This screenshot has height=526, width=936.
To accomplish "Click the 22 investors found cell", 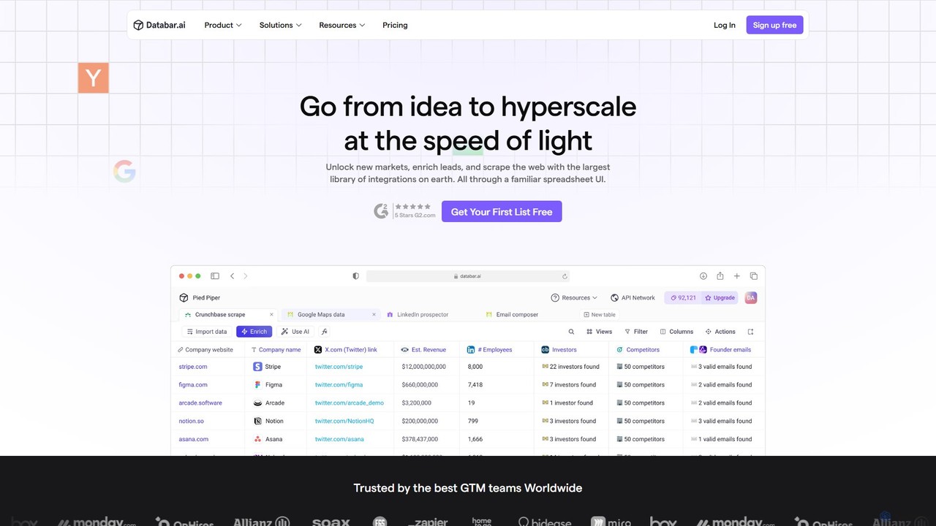I will tap(570, 367).
